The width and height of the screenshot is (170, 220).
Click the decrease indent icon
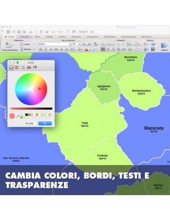[118, 44]
